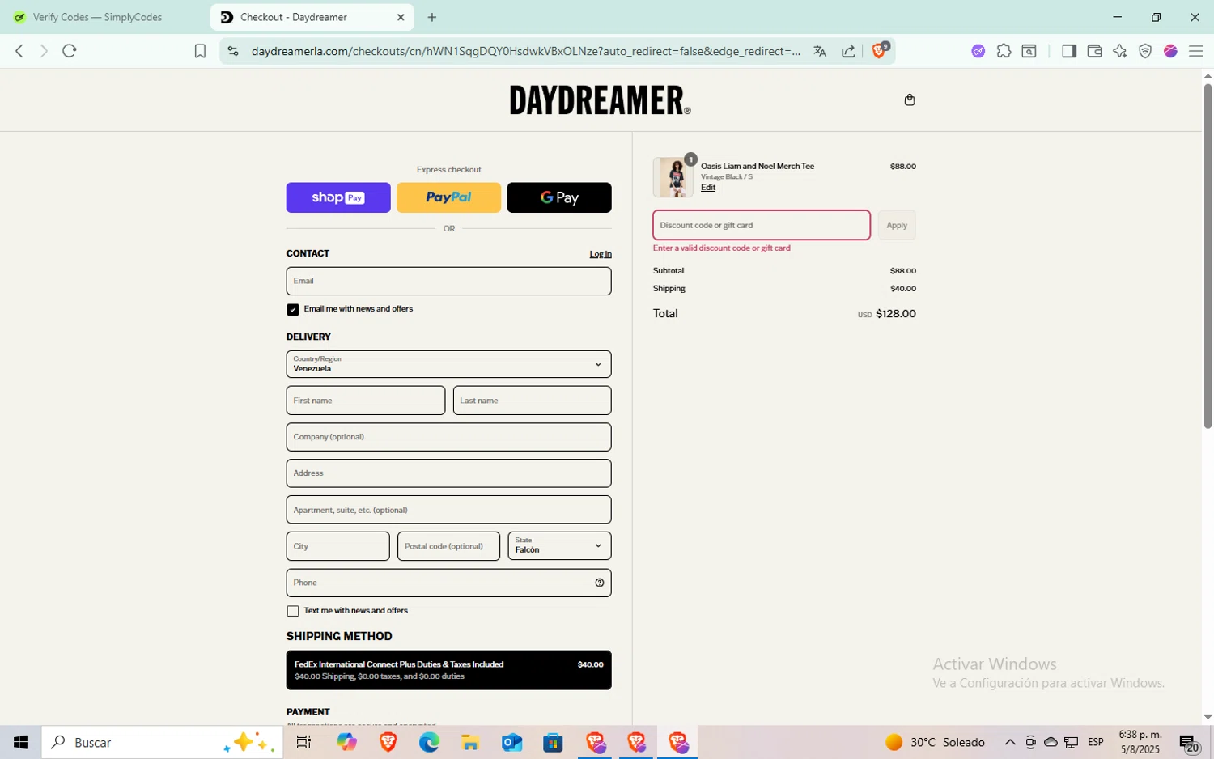1214x759 pixels.
Task: Open File Explorer from the taskbar
Action: [470, 742]
